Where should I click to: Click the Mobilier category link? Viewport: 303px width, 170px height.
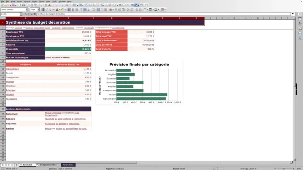(10, 82)
